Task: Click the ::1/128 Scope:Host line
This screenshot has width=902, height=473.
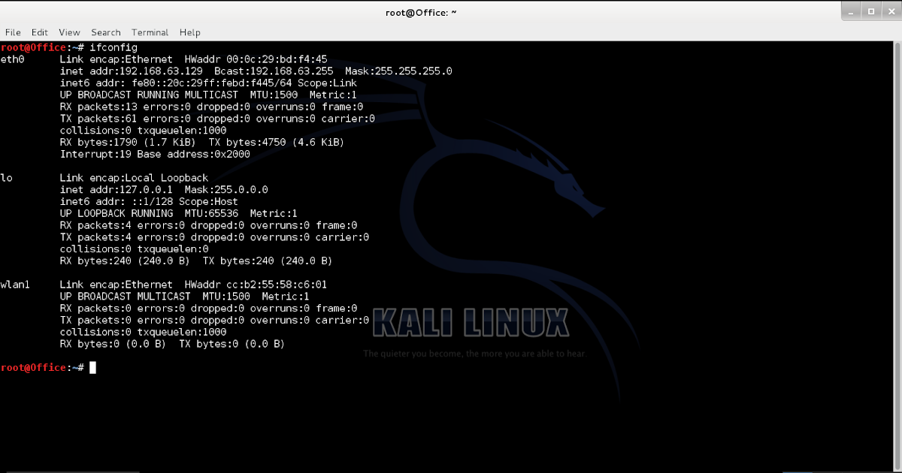Action: click(x=149, y=202)
